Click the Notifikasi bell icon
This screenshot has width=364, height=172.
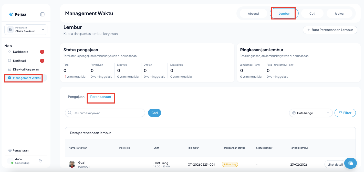click(x=9, y=61)
